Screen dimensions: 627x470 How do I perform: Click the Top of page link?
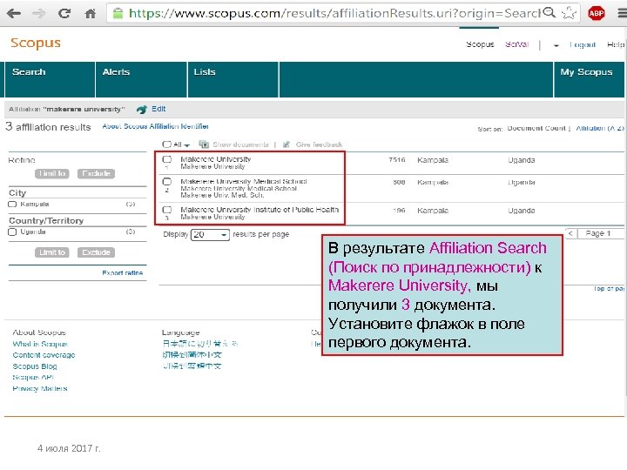(609, 289)
